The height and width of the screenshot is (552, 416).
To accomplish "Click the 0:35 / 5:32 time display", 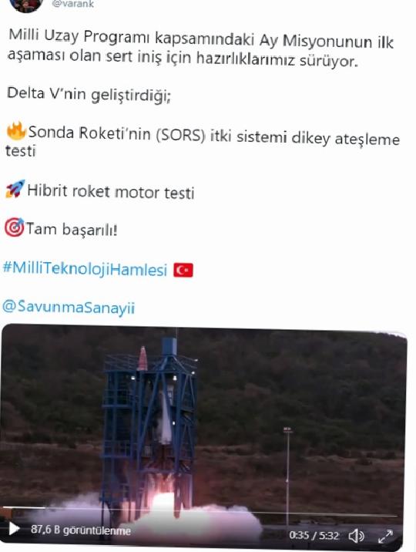I will [x=314, y=536].
